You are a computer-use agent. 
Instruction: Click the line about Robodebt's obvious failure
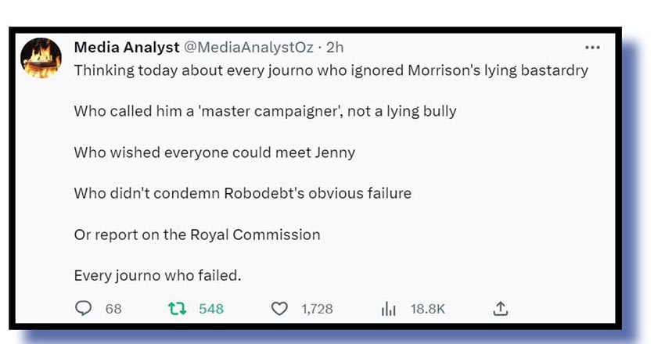click(x=243, y=193)
